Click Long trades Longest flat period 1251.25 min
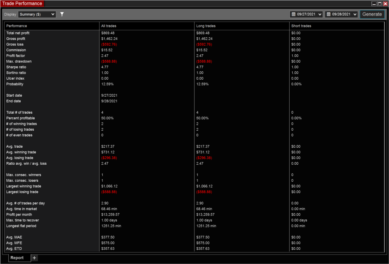 (x=206, y=226)
